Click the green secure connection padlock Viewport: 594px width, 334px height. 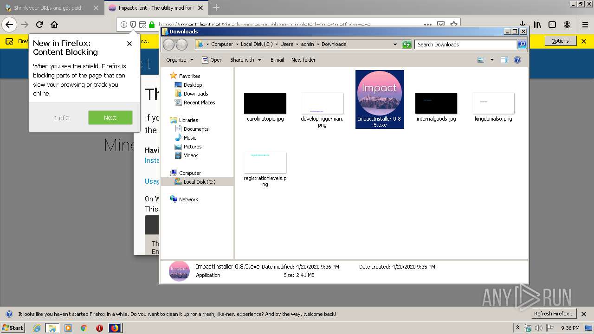pos(151,25)
